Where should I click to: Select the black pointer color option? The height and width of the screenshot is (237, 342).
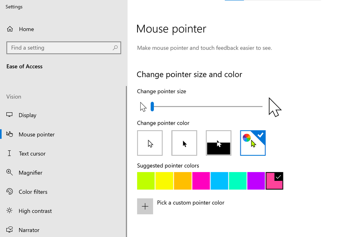tap(184, 143)
